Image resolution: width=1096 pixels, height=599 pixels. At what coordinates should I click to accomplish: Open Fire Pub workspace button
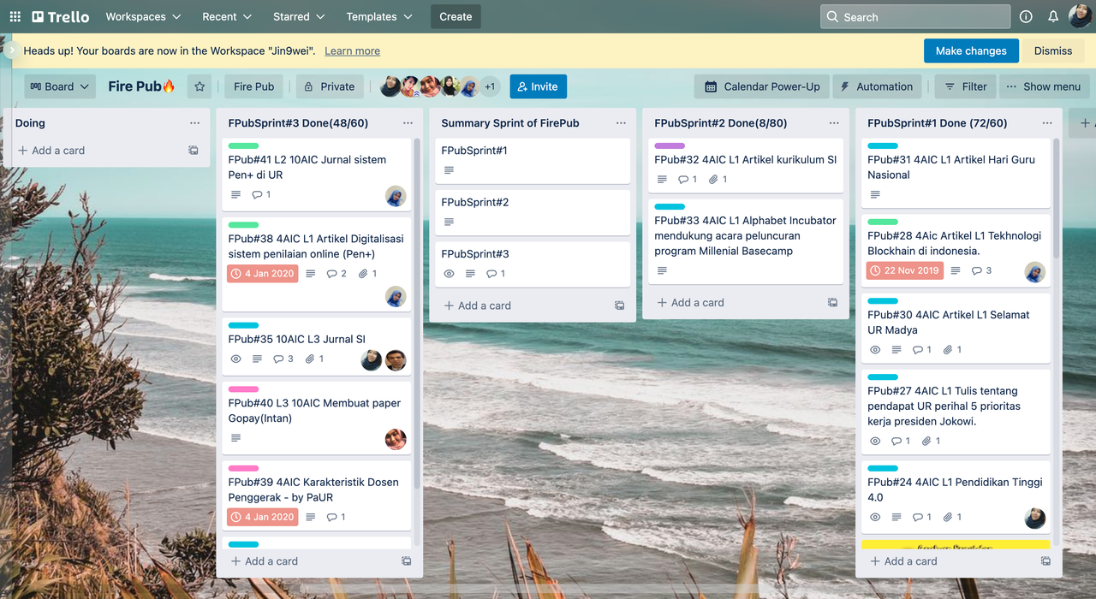[253, 86]
